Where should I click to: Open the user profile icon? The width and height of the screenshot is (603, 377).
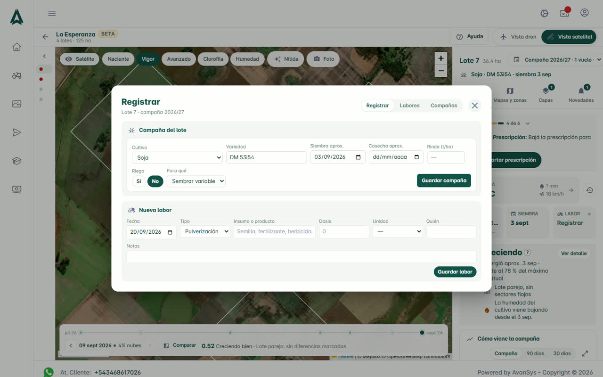point(585,13)
